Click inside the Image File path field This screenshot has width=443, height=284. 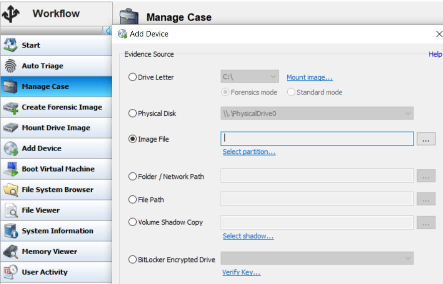(x=317, y=139)
